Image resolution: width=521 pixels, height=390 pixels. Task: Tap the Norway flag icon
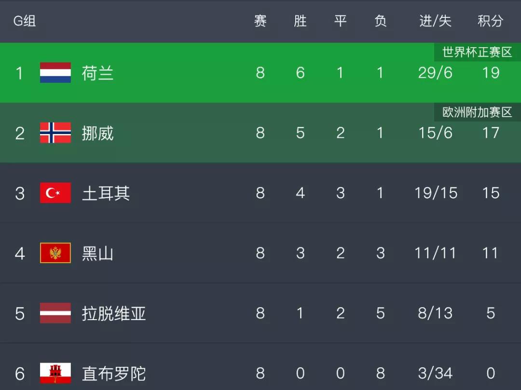(x=55, y=133)
